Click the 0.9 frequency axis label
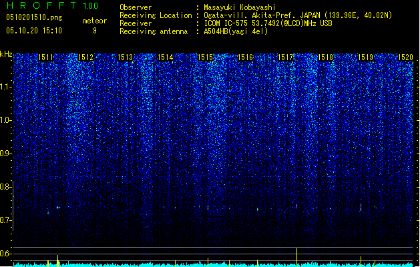 (x=5, y=154)
